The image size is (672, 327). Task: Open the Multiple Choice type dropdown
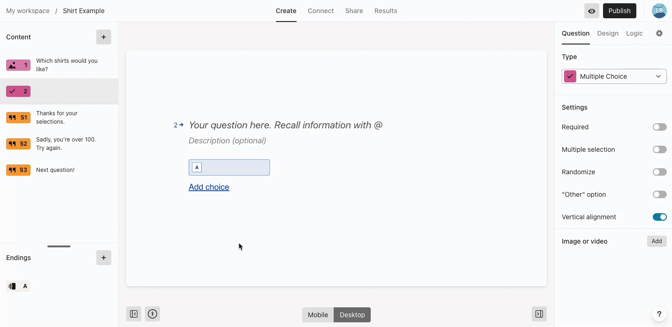[614, 76]
